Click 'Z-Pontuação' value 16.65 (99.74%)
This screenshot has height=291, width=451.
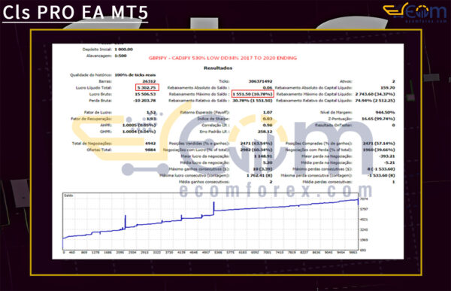pyautogui.click(x=378, y=119)
